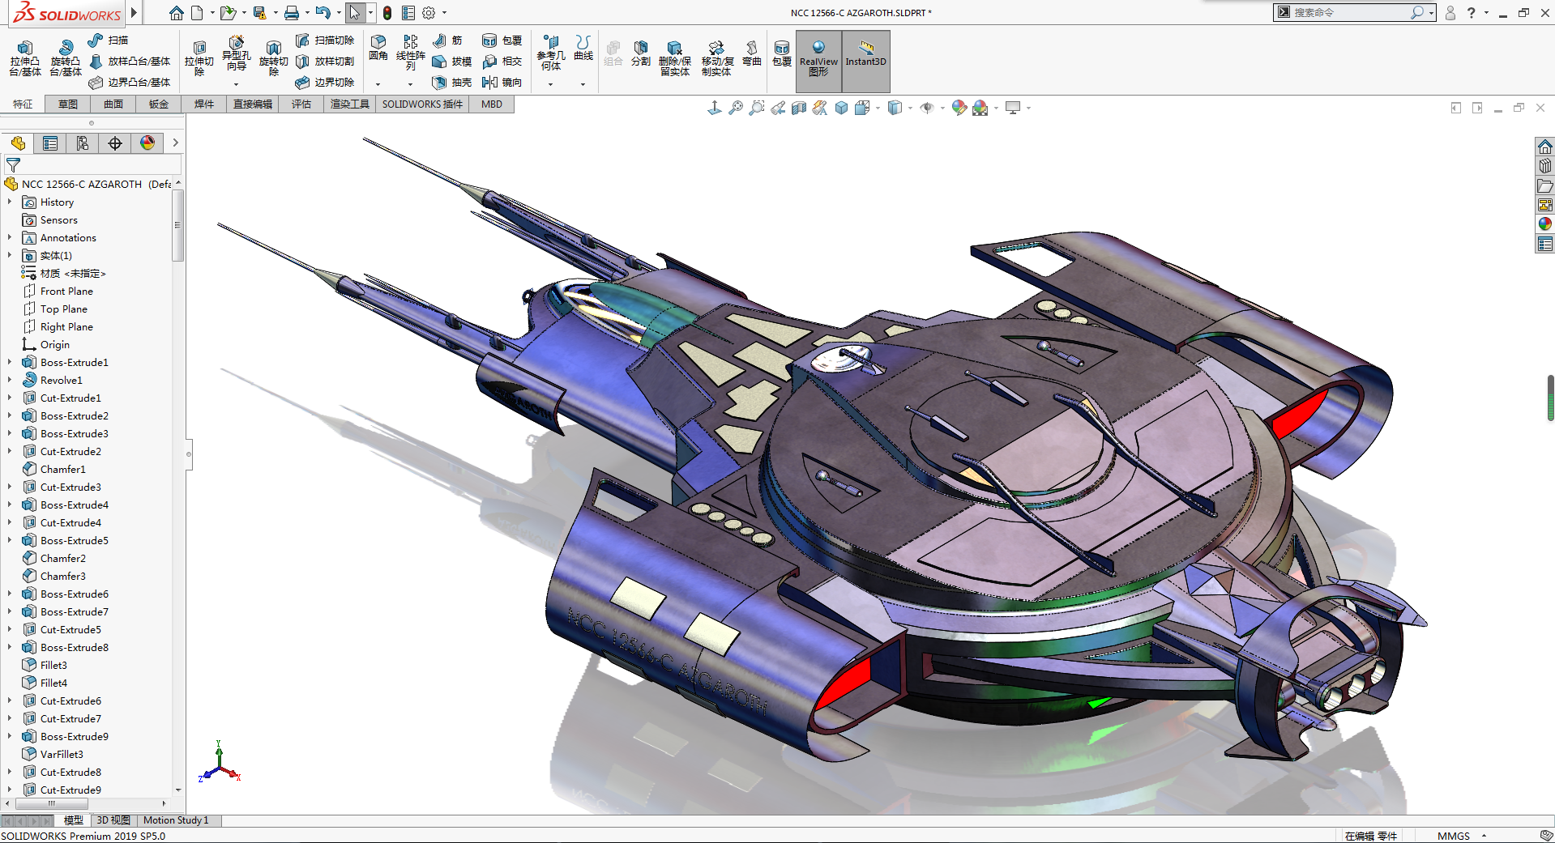Open the SOLIDWORKS 插件 tab

(x=422, y=104)
